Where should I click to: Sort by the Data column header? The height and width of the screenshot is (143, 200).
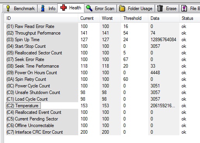pyautogui.click(x=164, y=18)
